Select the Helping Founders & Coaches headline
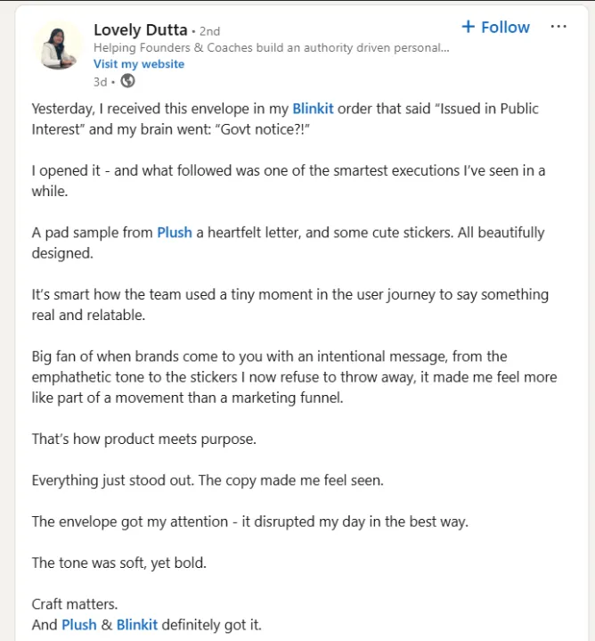595x641 pixels. click(x=272, y=48)
